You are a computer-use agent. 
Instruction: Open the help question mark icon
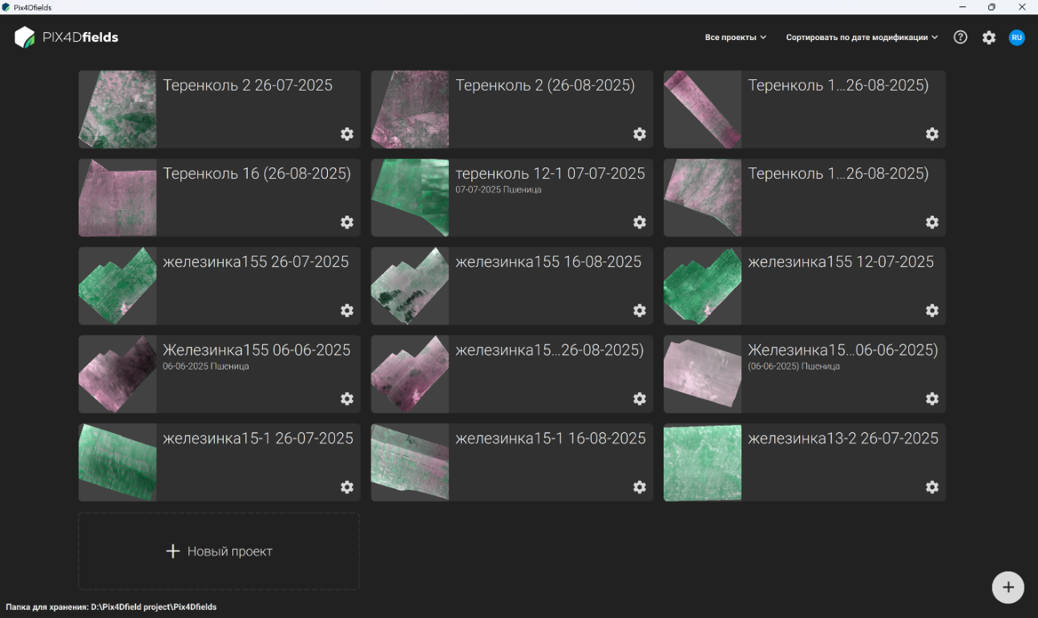[x=960, y=37]
